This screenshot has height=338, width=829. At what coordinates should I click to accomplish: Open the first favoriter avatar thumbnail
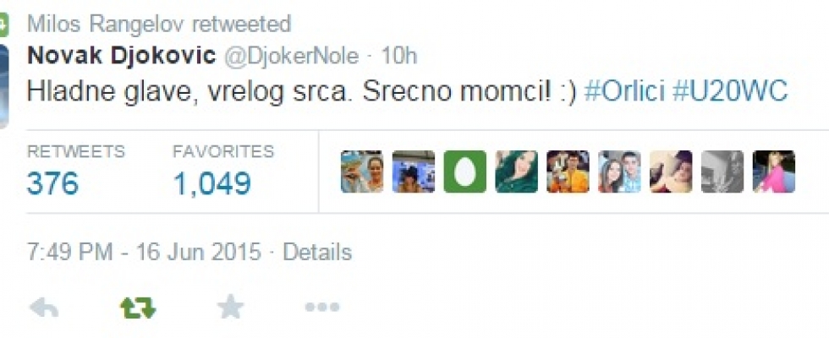coord(362,172)
